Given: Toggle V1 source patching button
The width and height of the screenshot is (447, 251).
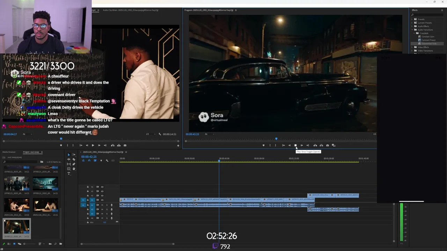Looking at the screenshot, I should click(x=83, y=200).
